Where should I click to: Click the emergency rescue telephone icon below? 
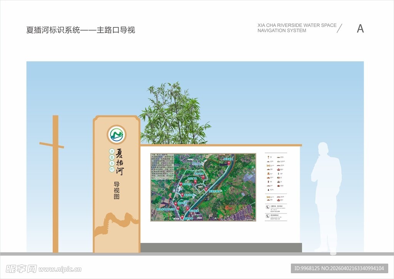267,216
